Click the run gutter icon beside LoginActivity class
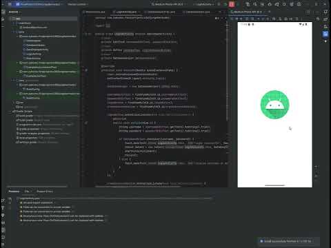 pyautogui.click(x=86, y=34)
